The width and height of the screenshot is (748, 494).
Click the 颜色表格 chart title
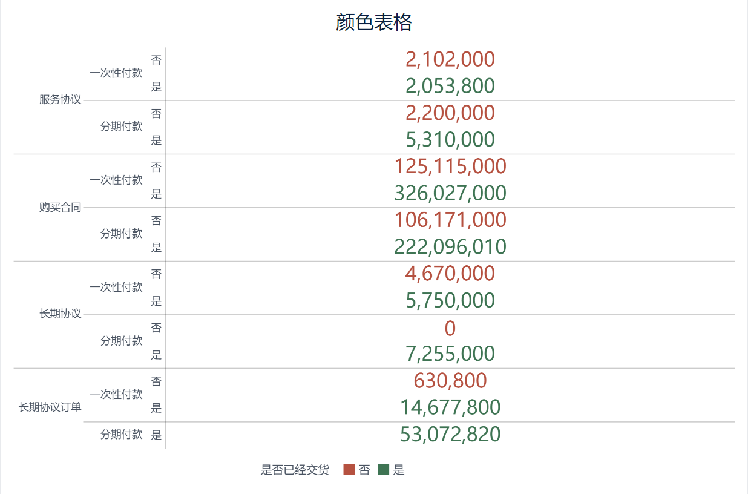point(374,22)
